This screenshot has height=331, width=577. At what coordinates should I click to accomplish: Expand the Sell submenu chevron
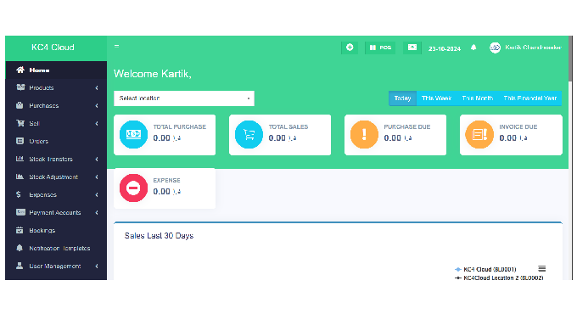[x=97, y=123]
